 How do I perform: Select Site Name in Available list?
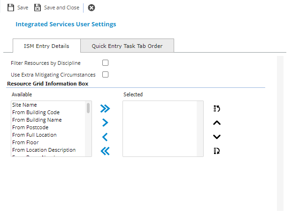click(x=24, y=105)
